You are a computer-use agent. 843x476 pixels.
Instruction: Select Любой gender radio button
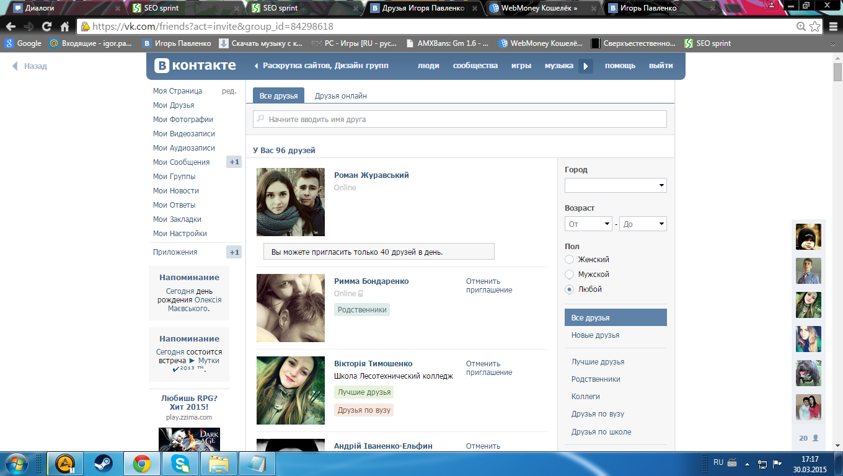click(570, 289)
